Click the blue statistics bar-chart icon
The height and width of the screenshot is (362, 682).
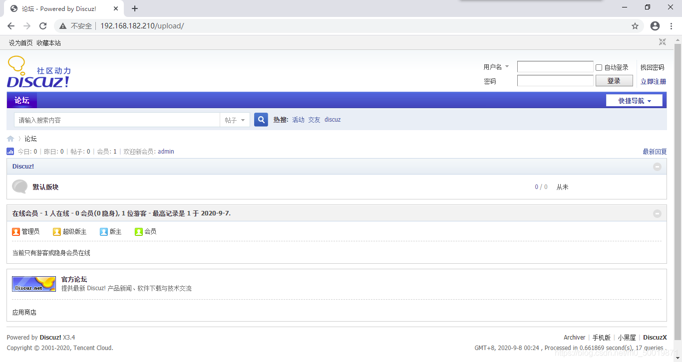pos(10,152)
